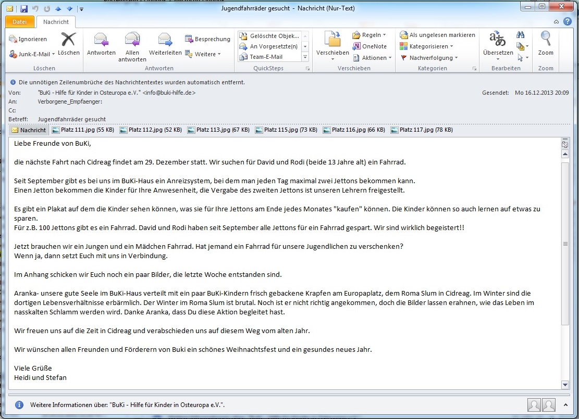Click Als ungelesen markieren button
Viewport: 579px width, 419px height.
click(437, 35)
